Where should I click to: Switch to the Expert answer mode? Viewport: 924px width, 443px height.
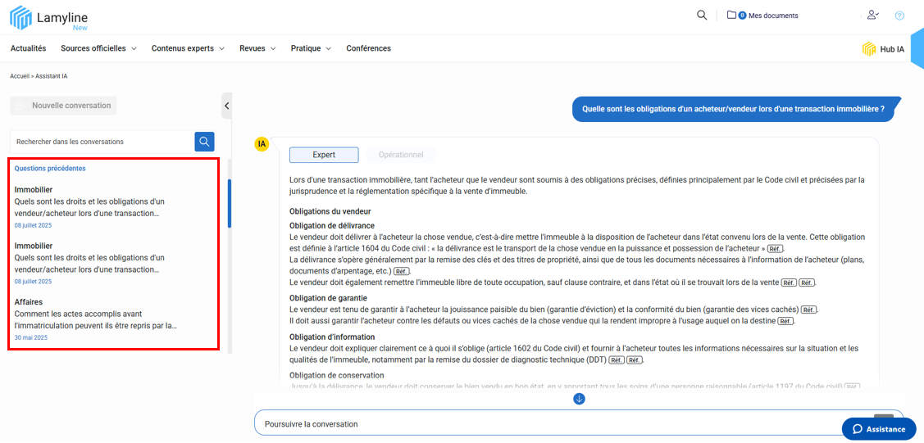(x=324, y=155)
